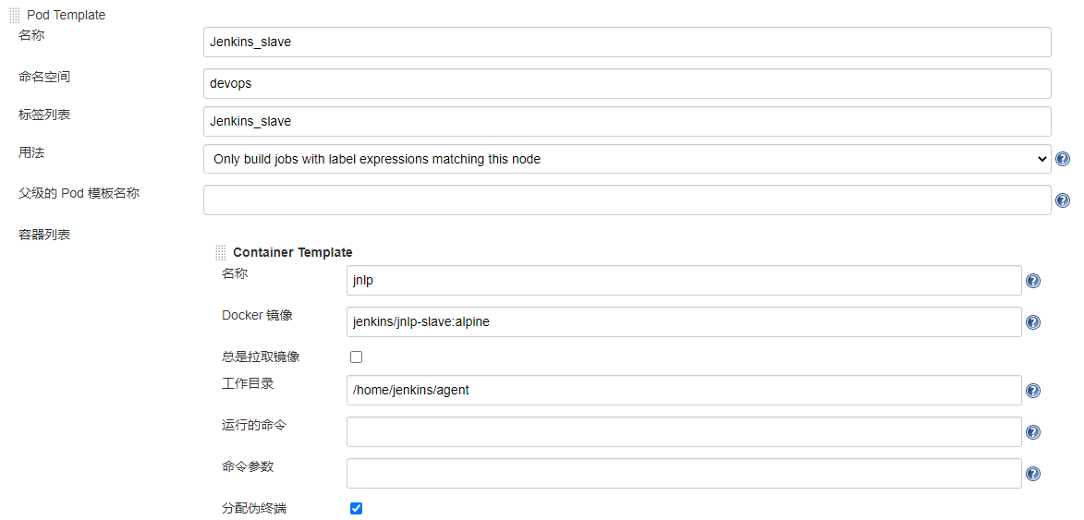
Task: Click the empty 父级的 Pod 模板名称 input
Action: tap(627, 200)
